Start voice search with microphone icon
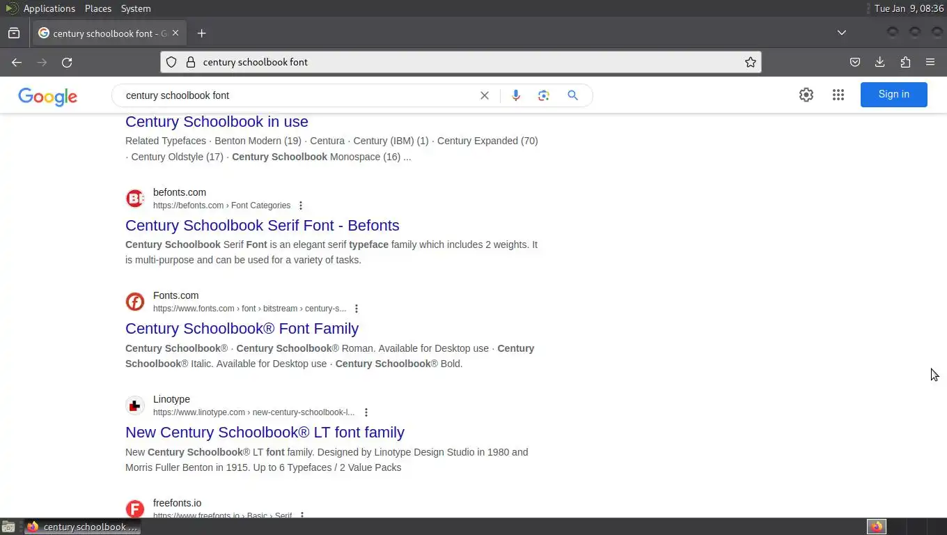This screenshot has width=947, height=535. pos(516,95)
